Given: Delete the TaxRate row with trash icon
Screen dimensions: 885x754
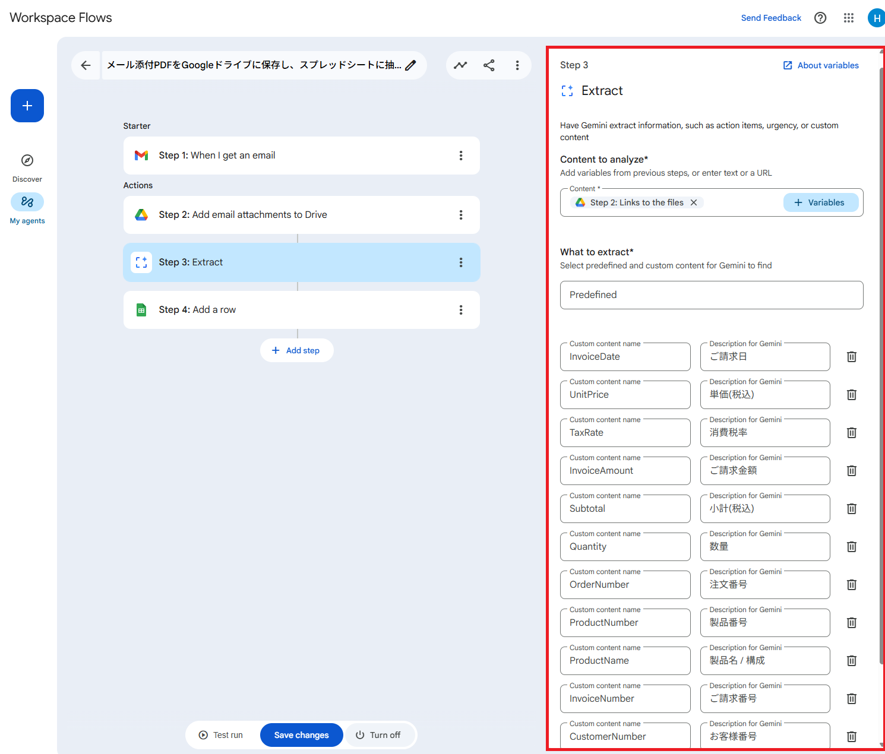Looking at the screenshot, I should (x=851, y=433).
